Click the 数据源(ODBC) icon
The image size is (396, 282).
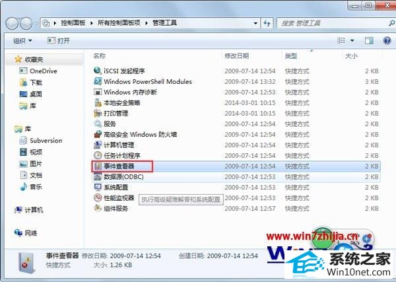coord(98,176)
